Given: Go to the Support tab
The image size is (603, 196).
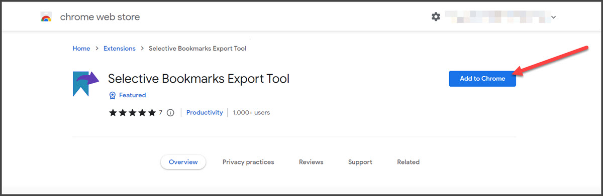Looking at the screenshot, I should [360, 162].
